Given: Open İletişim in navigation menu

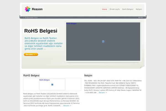Looking at the screenshot, I should (139, 9).
